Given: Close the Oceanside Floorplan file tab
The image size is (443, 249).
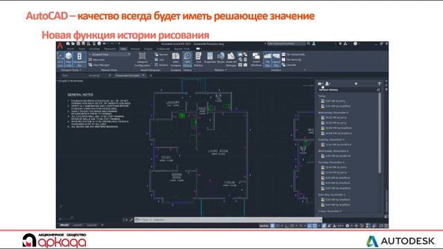Looking at the screenshot, I should [143, 75].
